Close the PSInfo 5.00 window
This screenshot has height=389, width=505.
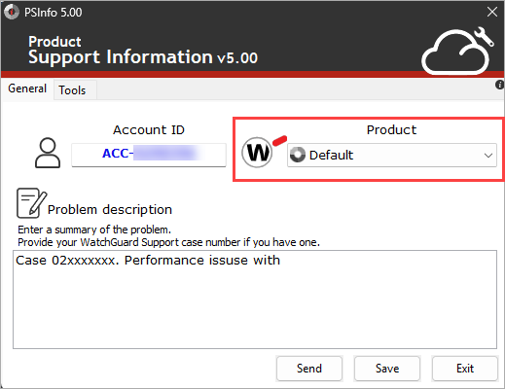492,12
